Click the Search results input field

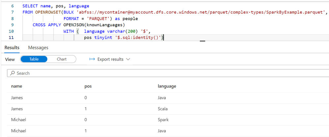pyautogui.click(x=168, y=73)
